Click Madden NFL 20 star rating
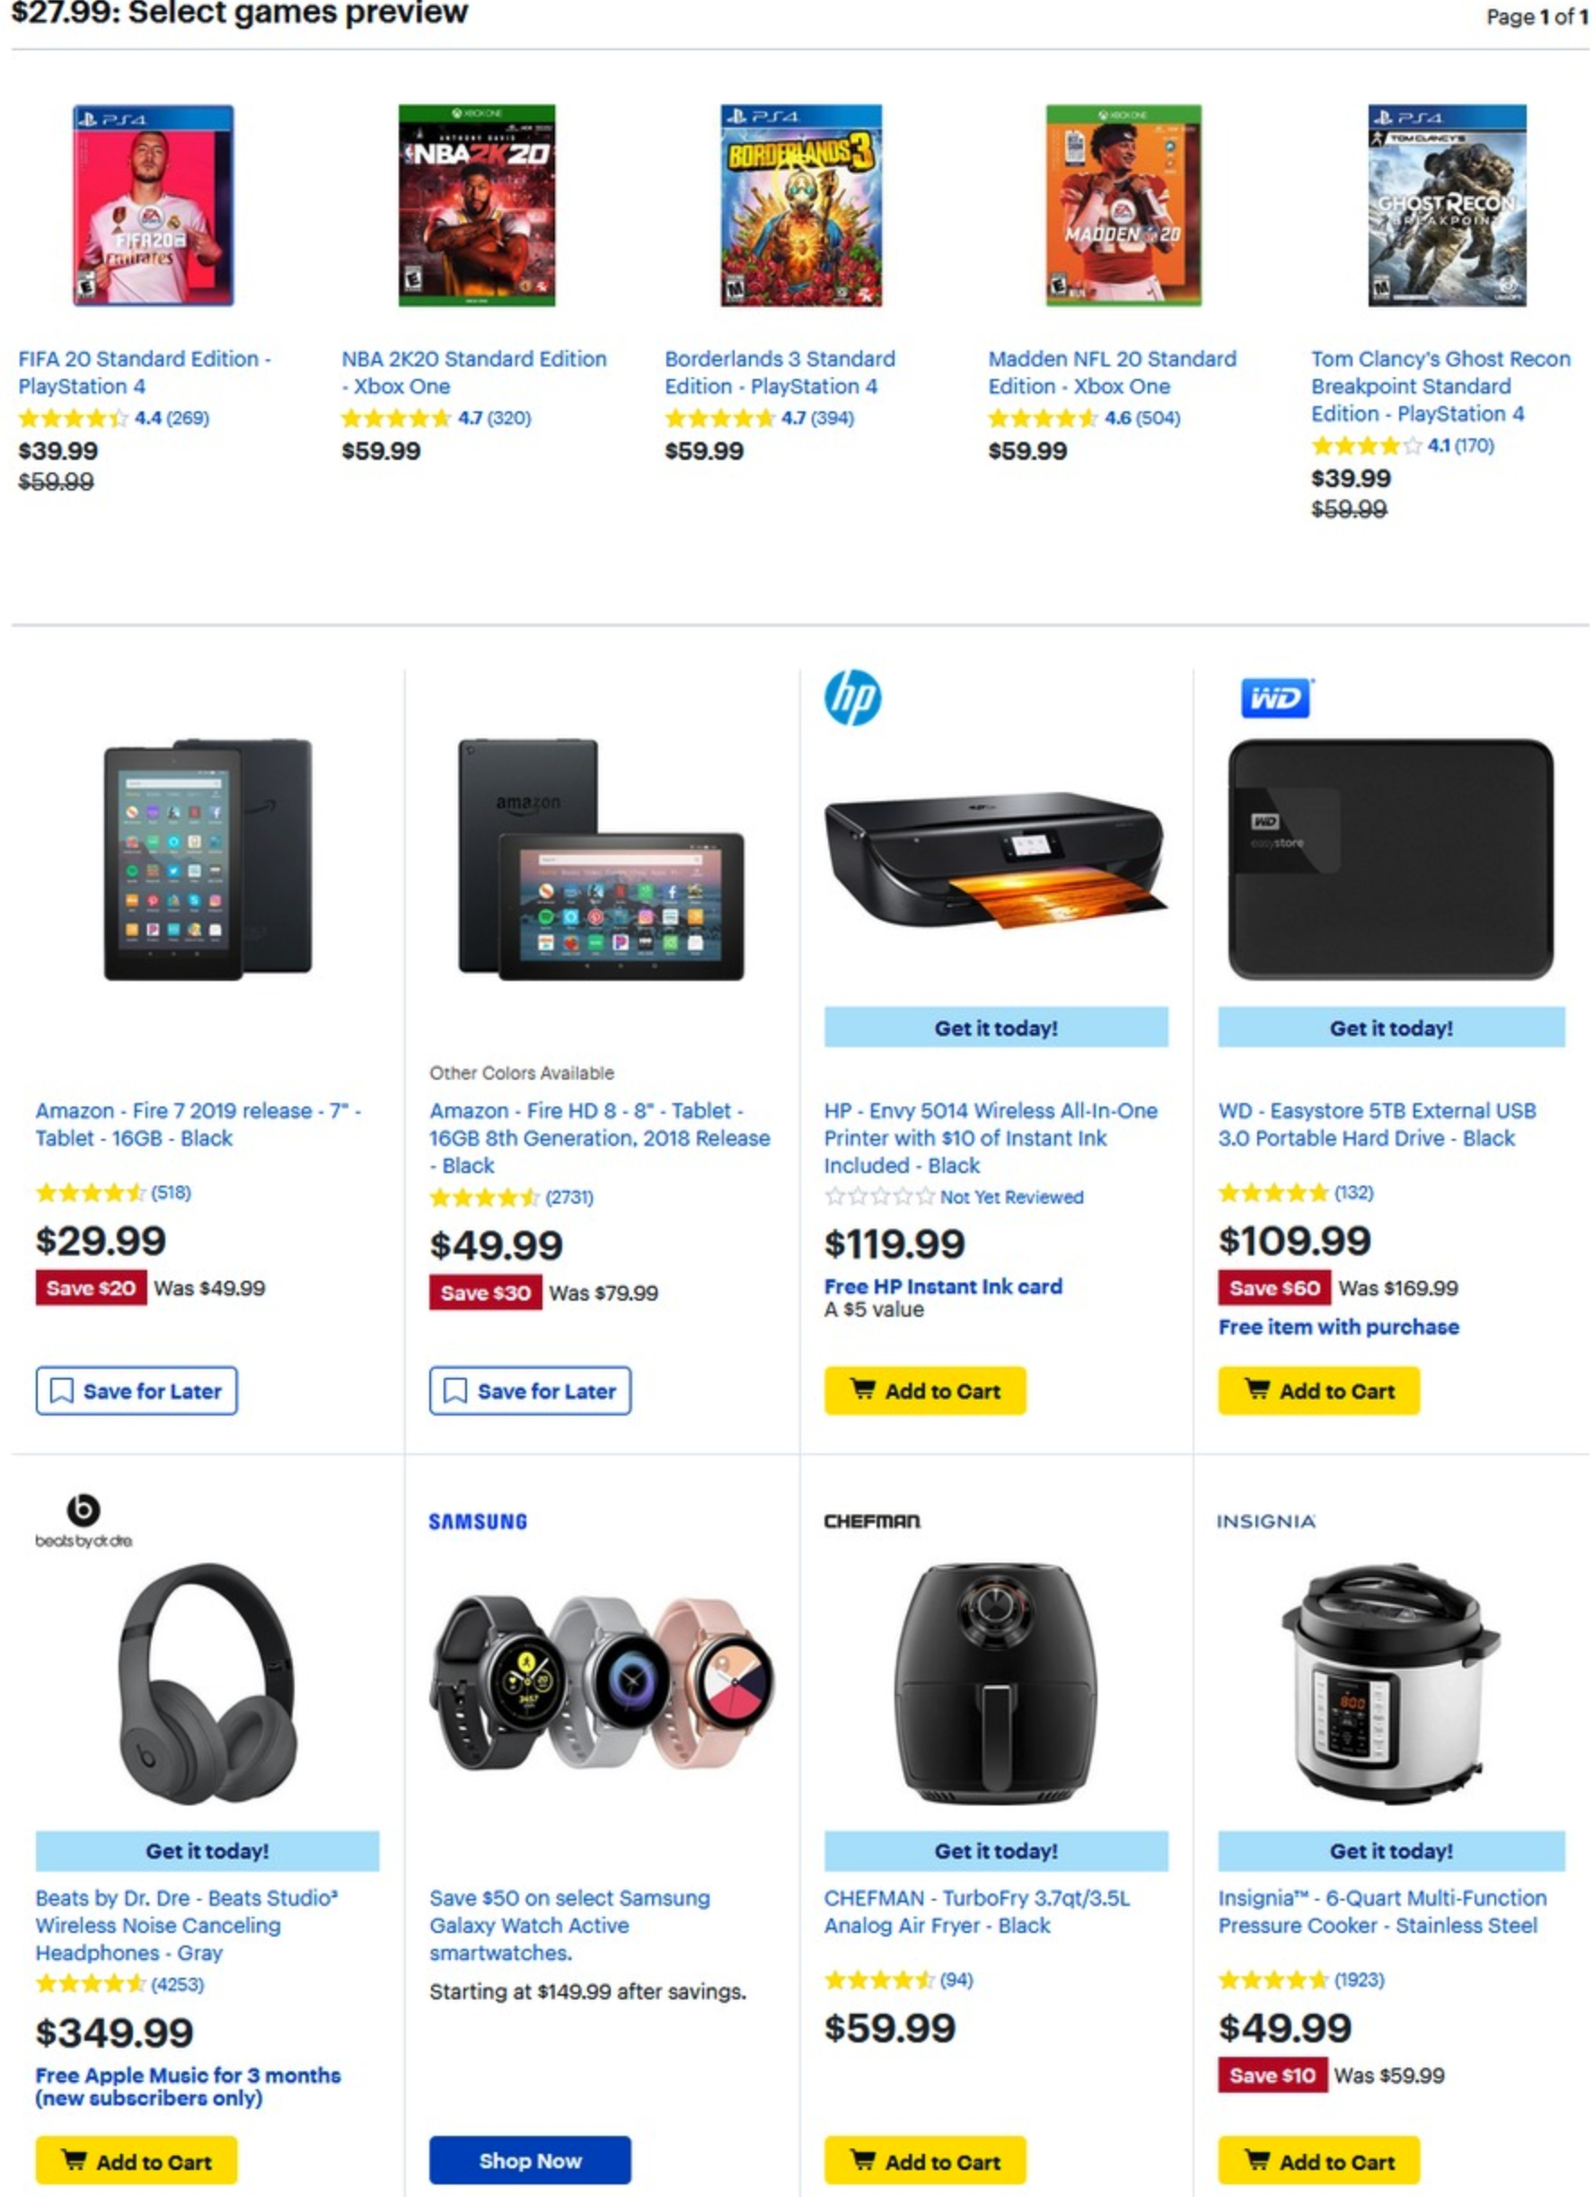Screen dimensions: 1595x2197 [1042, 419]
